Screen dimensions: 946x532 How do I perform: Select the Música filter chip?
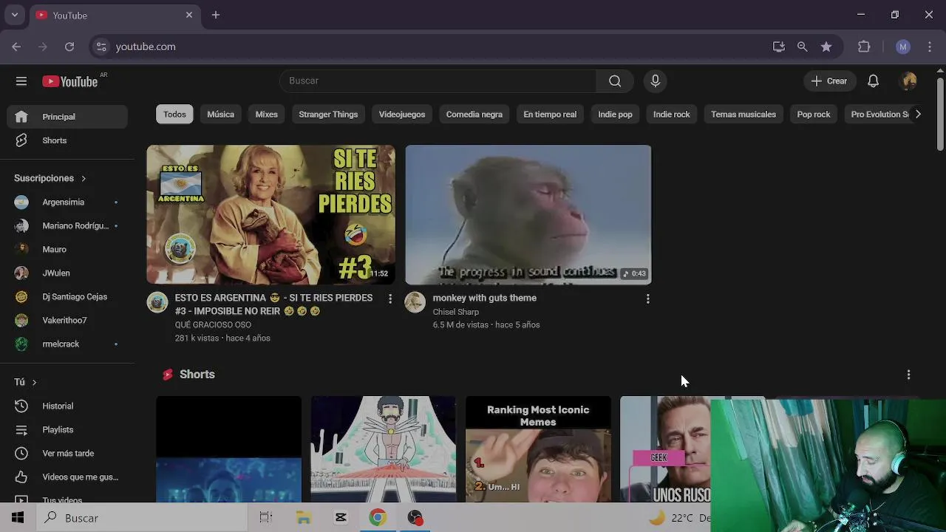tap(220, 115)
